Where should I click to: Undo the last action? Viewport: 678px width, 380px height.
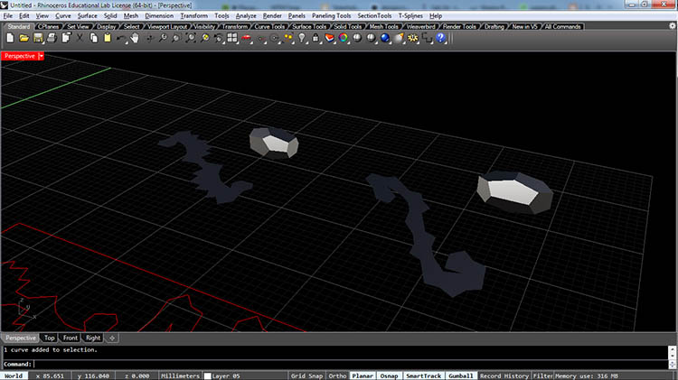coord(121,38)
